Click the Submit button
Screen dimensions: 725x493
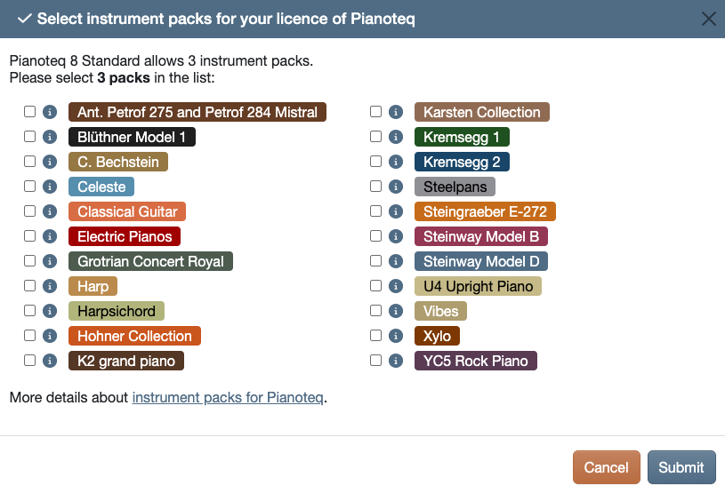pos(681,467)
